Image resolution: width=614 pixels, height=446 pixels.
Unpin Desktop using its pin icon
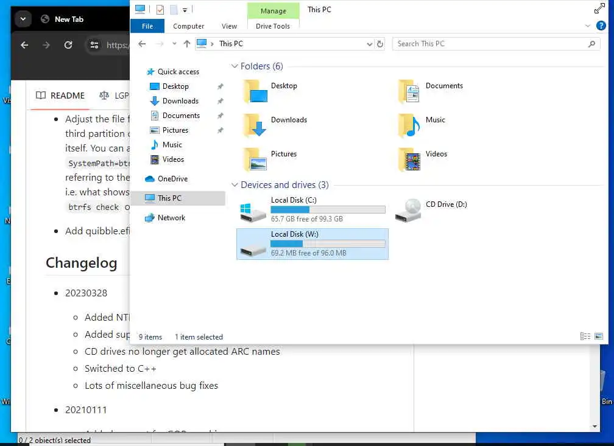[221, 86]
